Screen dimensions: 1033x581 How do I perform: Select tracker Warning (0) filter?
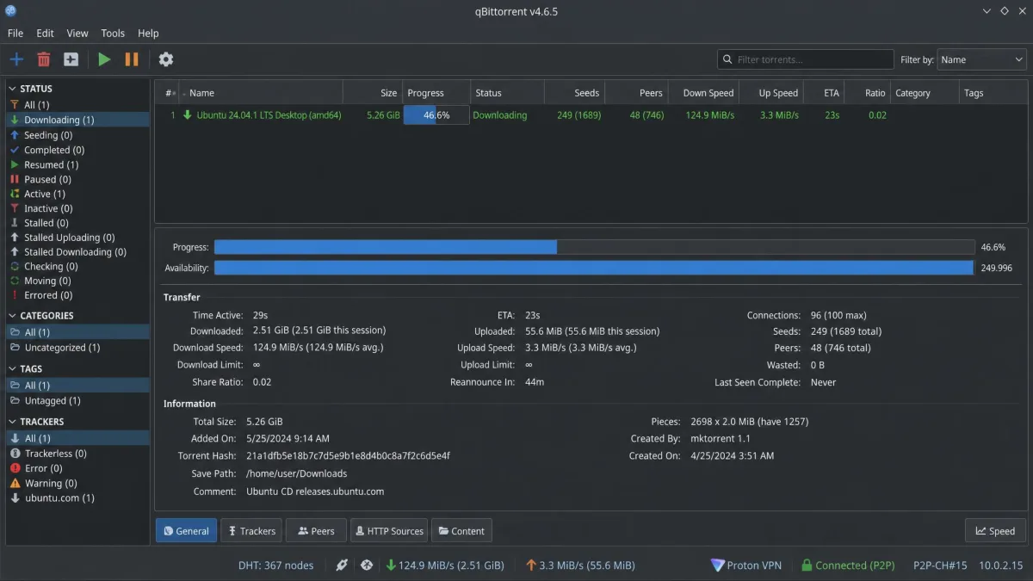coord(77,483)
